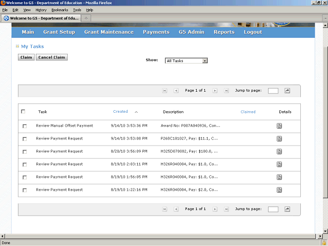Click the security lock icon in status bar

[324, 242]
